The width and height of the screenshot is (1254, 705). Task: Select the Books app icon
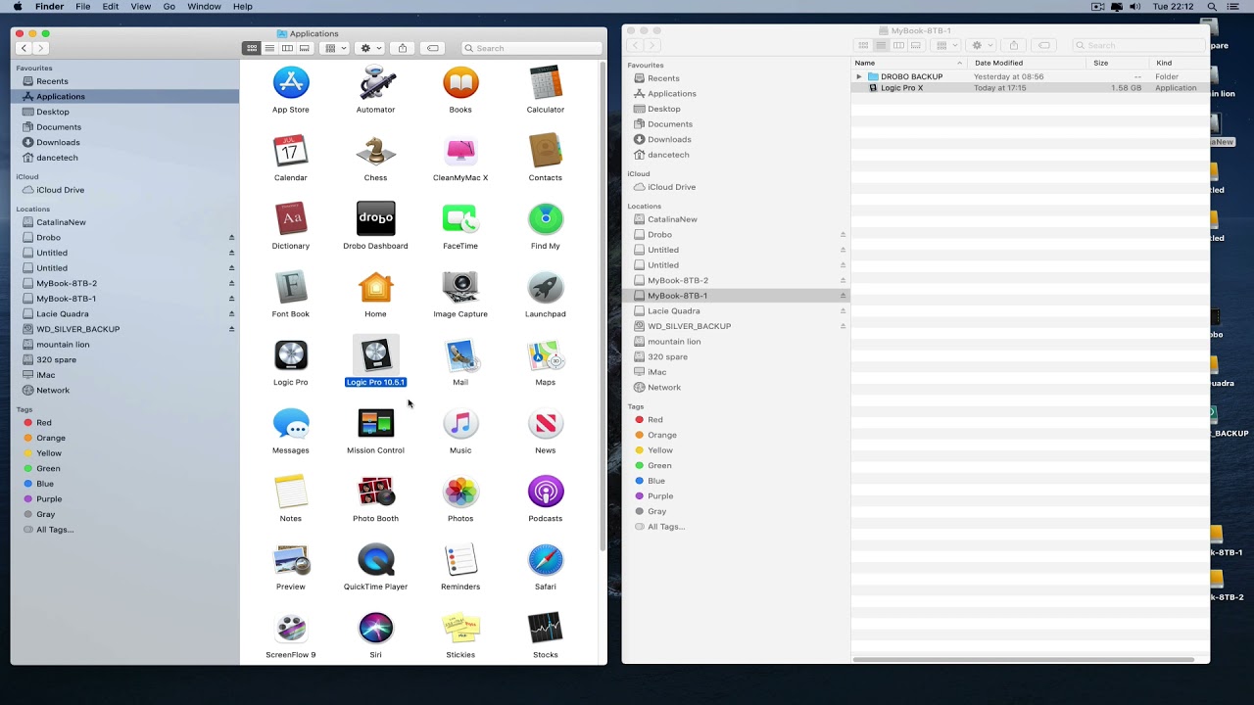[x=460, y=83]
